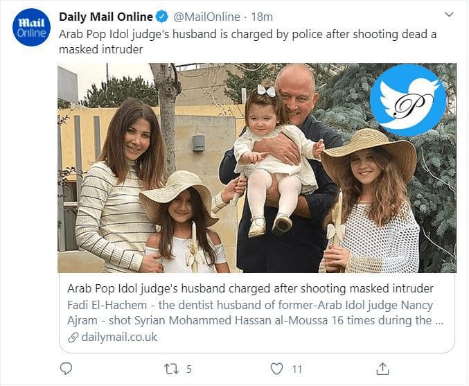Open the tweet options chevron menu
The image size is (469, 386).
(x=448, y=17)
